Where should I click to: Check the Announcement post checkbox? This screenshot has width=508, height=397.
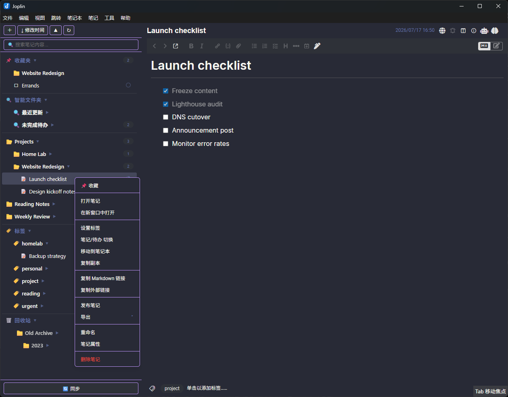[x=165, y=131]
